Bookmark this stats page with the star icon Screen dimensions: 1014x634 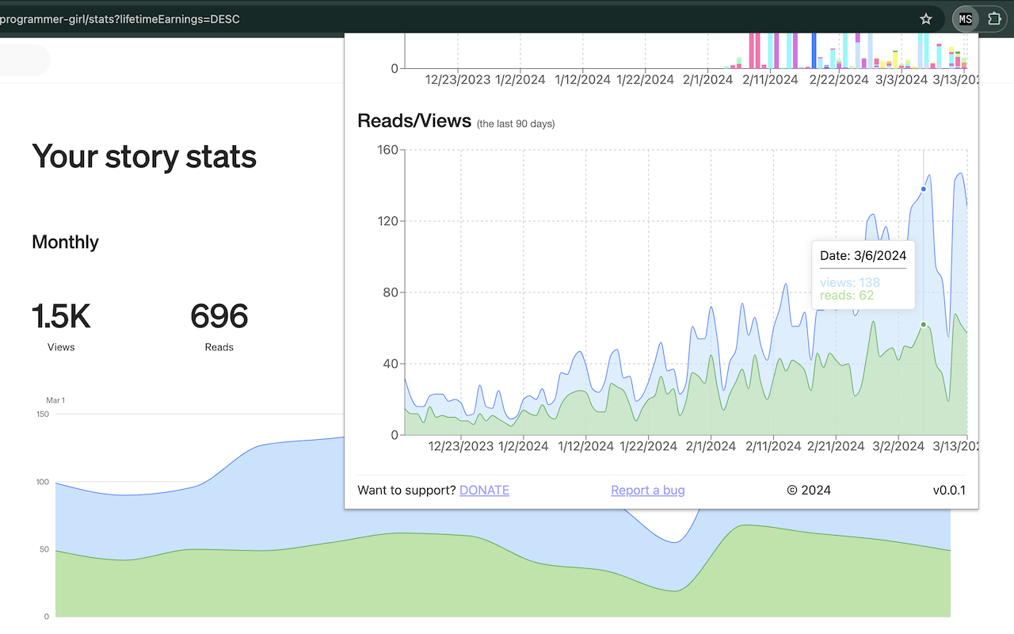(925, 19)
